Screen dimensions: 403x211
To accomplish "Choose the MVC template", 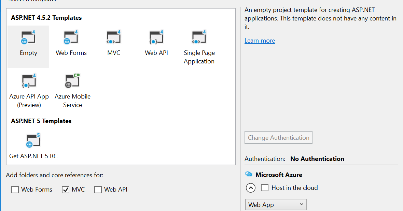I will pyautogui.click(x=114, y=43).
